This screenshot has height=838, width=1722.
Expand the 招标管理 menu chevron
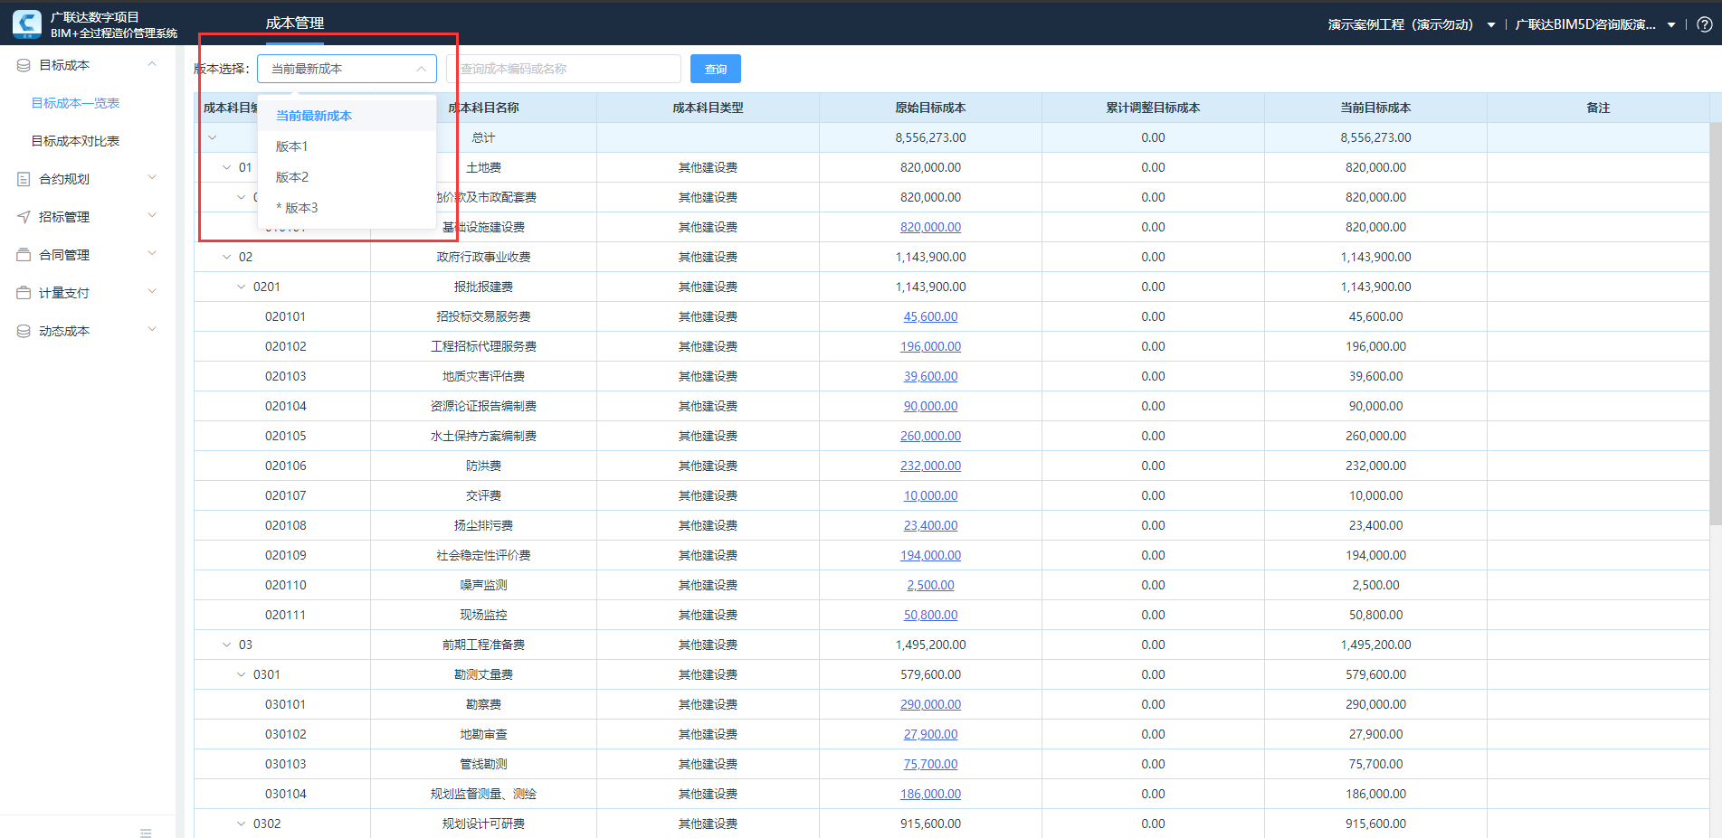click(152, 216)
